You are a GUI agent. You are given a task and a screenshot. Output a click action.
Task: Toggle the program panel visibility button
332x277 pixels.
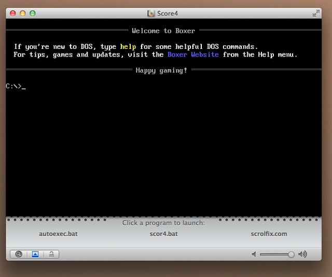click(35, 254)
